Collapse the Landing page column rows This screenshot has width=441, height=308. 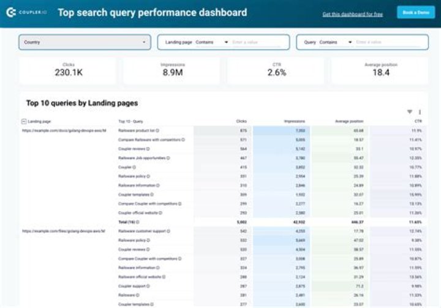[24, 122]
